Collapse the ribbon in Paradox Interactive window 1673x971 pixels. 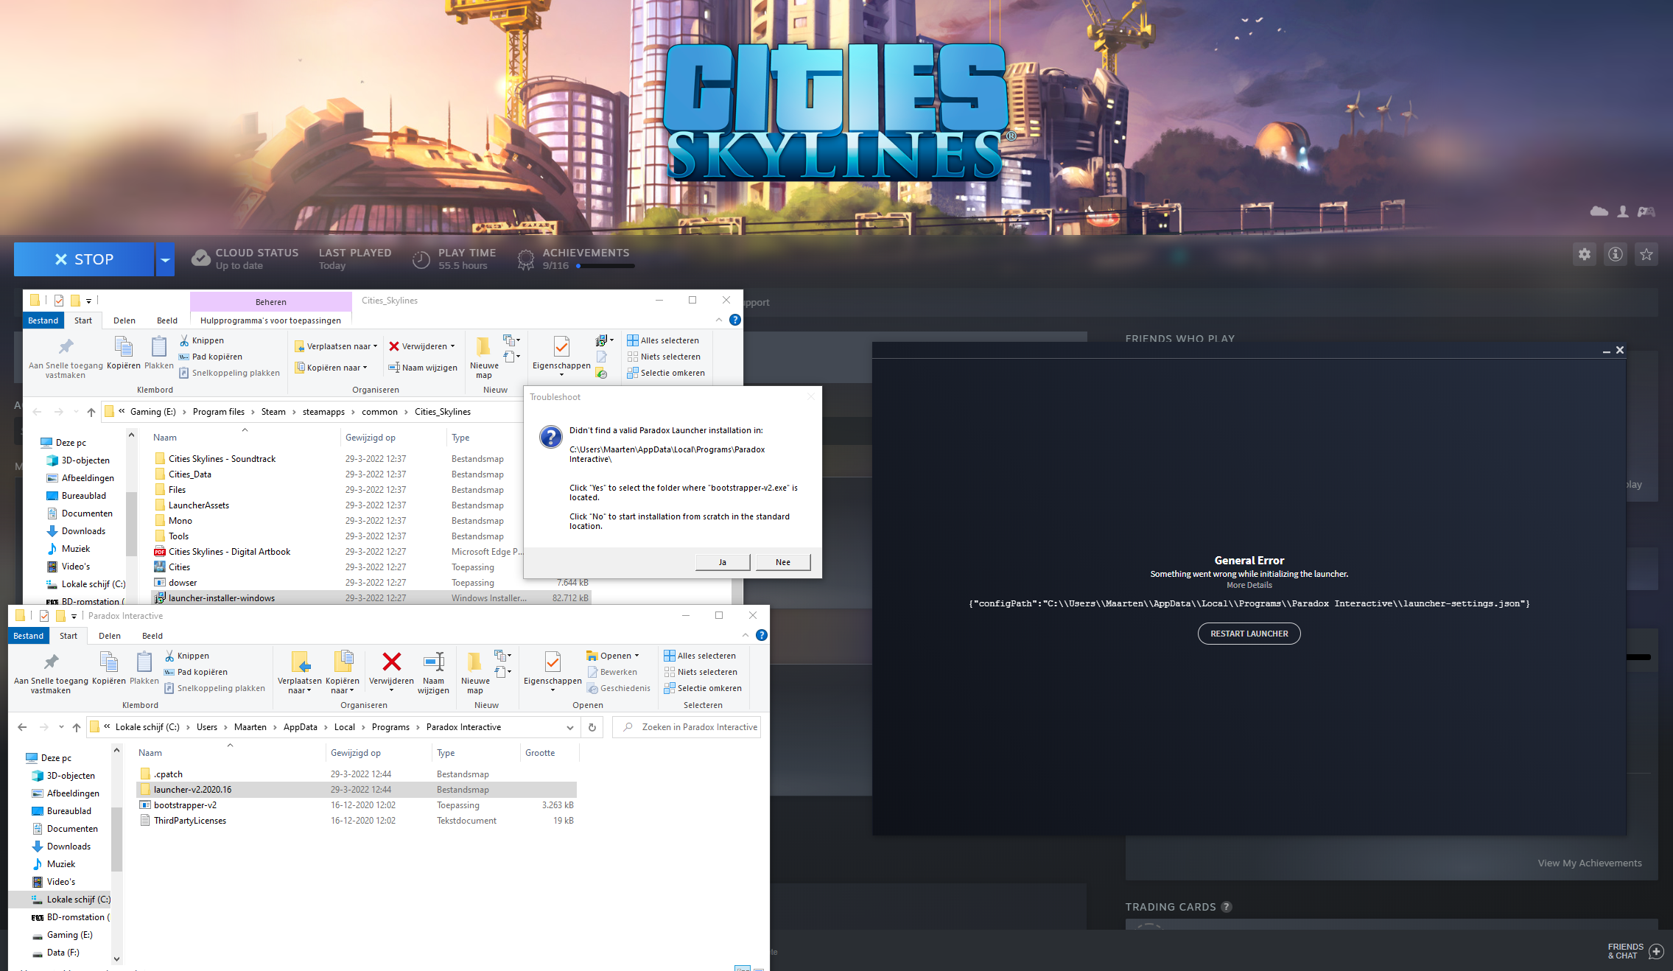746,635
